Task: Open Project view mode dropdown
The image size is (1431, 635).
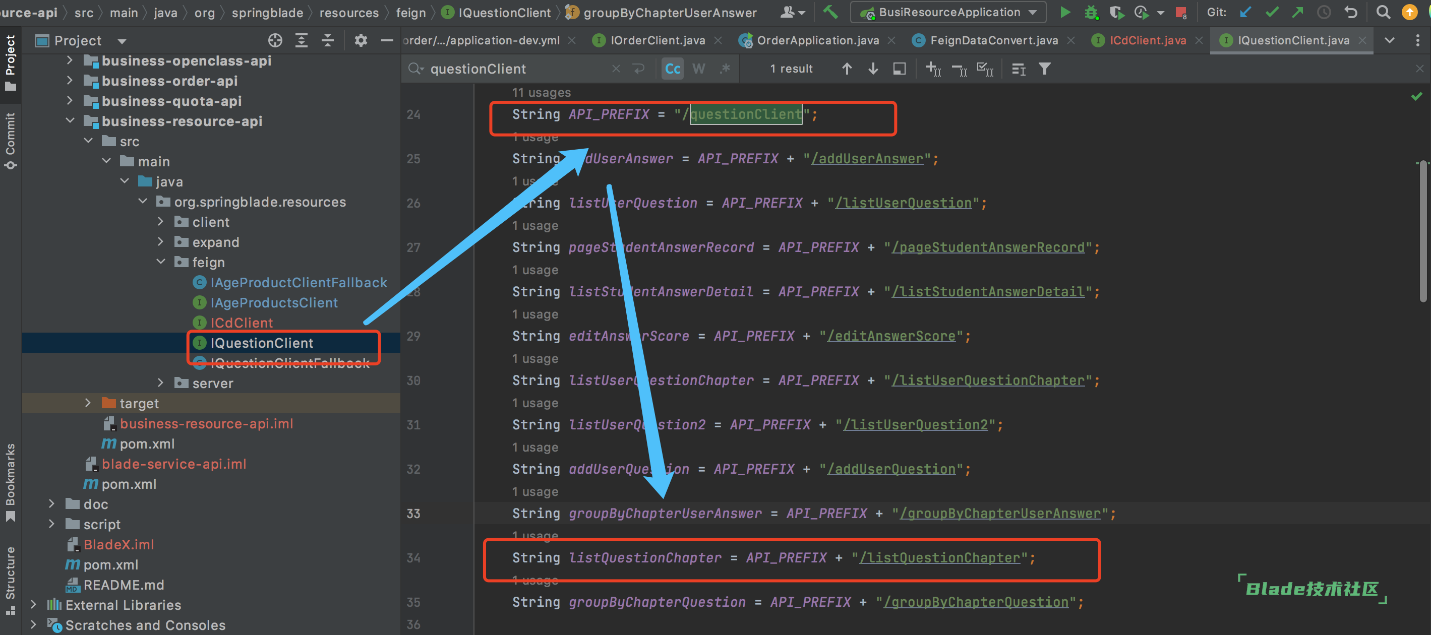Action: point(122,40)
